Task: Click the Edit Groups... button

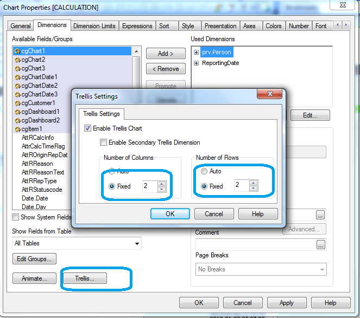Action: coord(34,259)
